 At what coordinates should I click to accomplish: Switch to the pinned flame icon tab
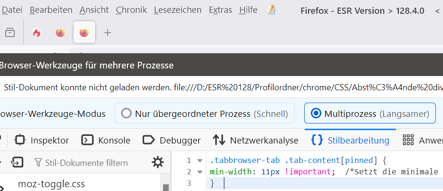point(37,33)
